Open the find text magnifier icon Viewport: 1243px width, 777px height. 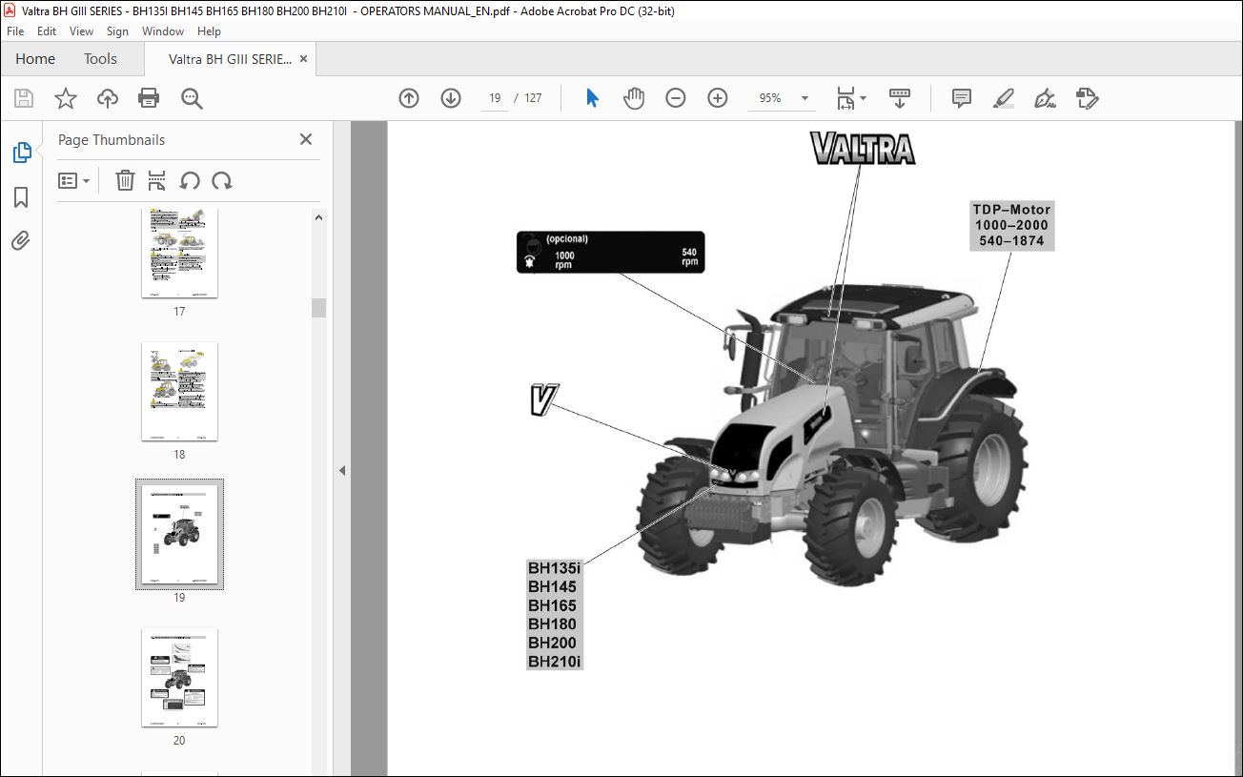coord(192,98)
